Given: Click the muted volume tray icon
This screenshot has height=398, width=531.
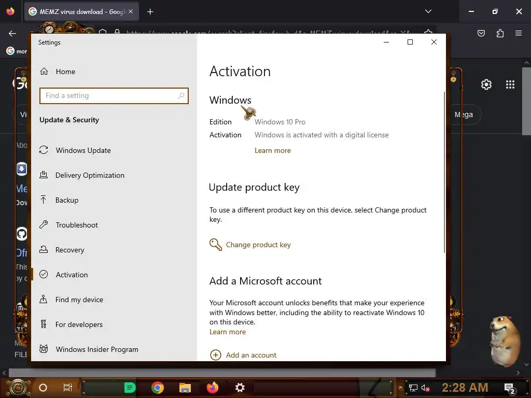Looking at the screenshot, I should [425, 388].
